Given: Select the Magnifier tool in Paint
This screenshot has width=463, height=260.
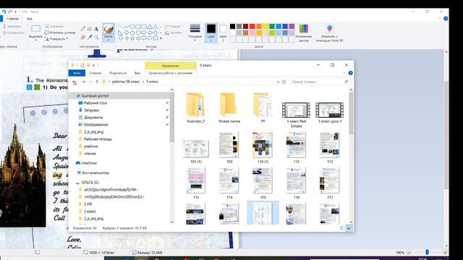Looking at the screenshot, I should 96,37.
